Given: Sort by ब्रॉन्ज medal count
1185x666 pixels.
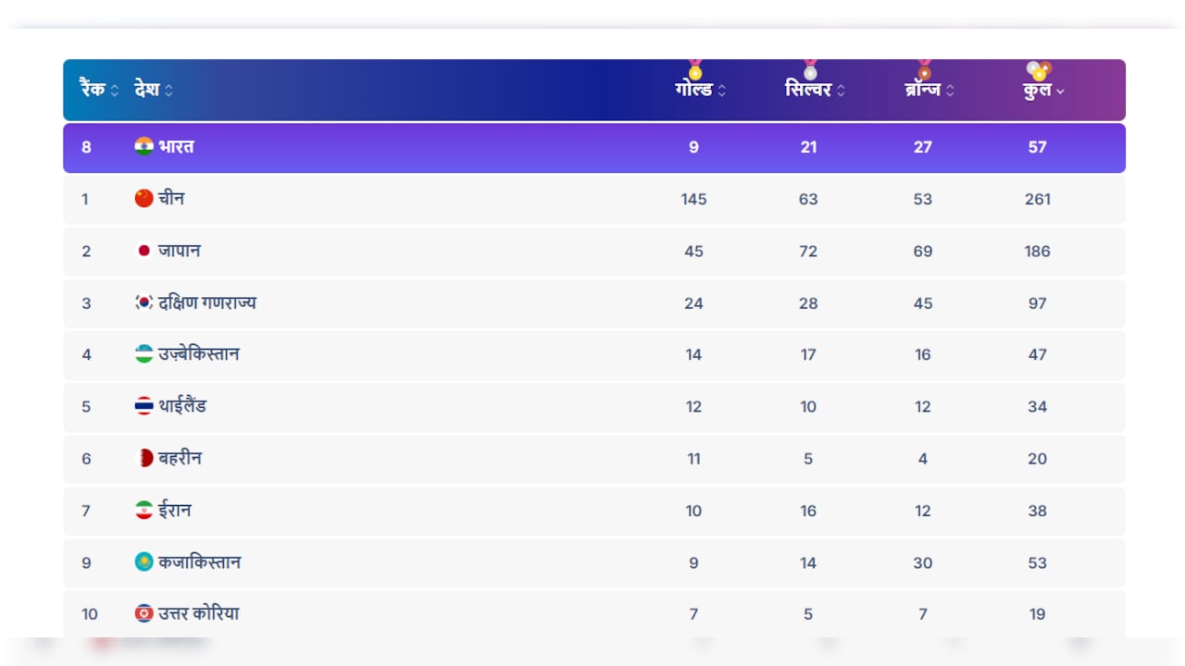Looking at the screenshot, I should pos(929,90).
